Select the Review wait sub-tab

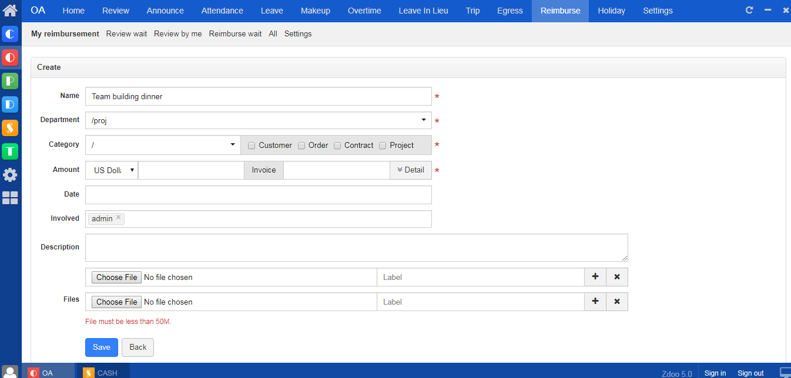[x=126, y=34]
